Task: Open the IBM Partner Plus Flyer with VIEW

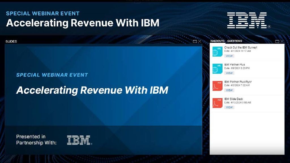Action: (x=229, y=90)
